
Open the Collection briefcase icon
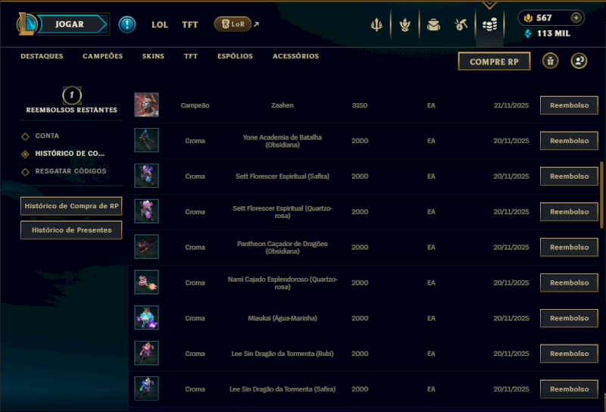(x=433, y=25)
